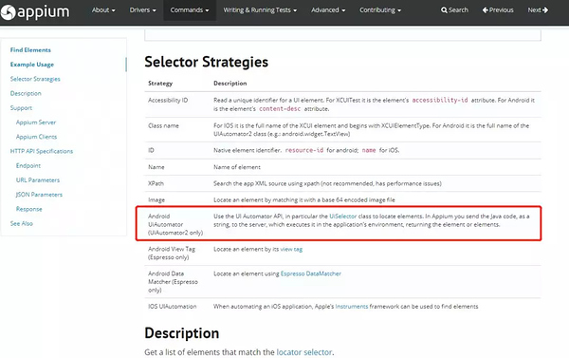
Task: Open the Advanced menu
Action: pyautogui.click(x=328, y=10)
